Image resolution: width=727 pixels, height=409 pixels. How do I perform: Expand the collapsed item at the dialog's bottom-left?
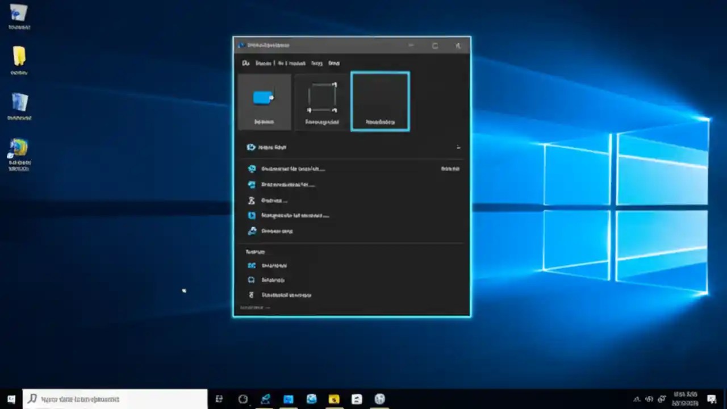tap(250, 307)
